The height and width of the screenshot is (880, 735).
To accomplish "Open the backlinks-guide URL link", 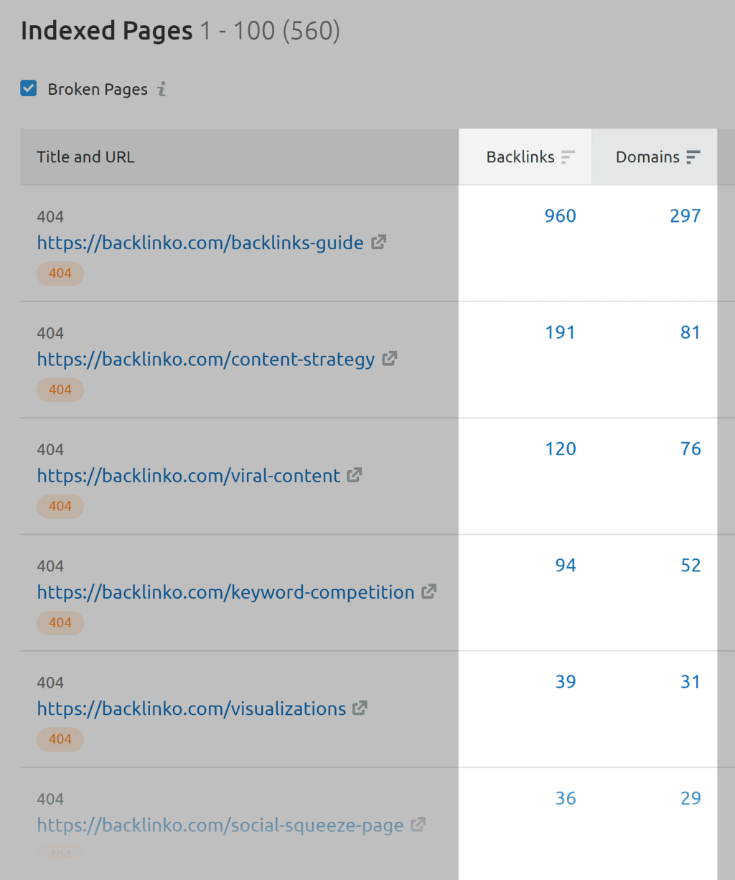I will (200, 243).
